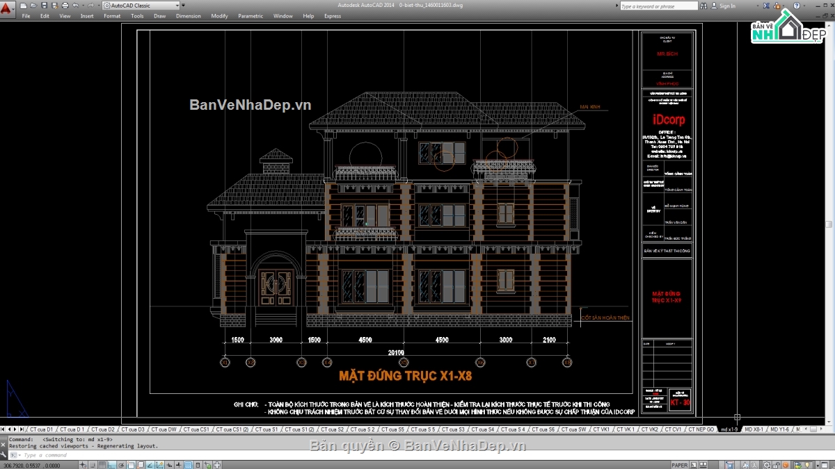Open the File menu
The image size is (835, 469).
coord(26,16)
